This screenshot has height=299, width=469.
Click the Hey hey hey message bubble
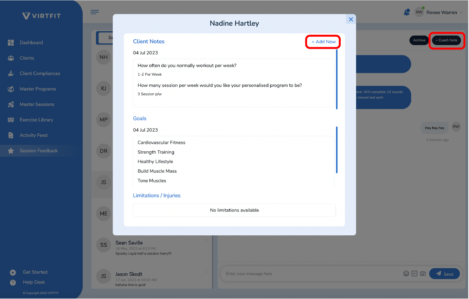pyautogui.click(x=434, y=128)
